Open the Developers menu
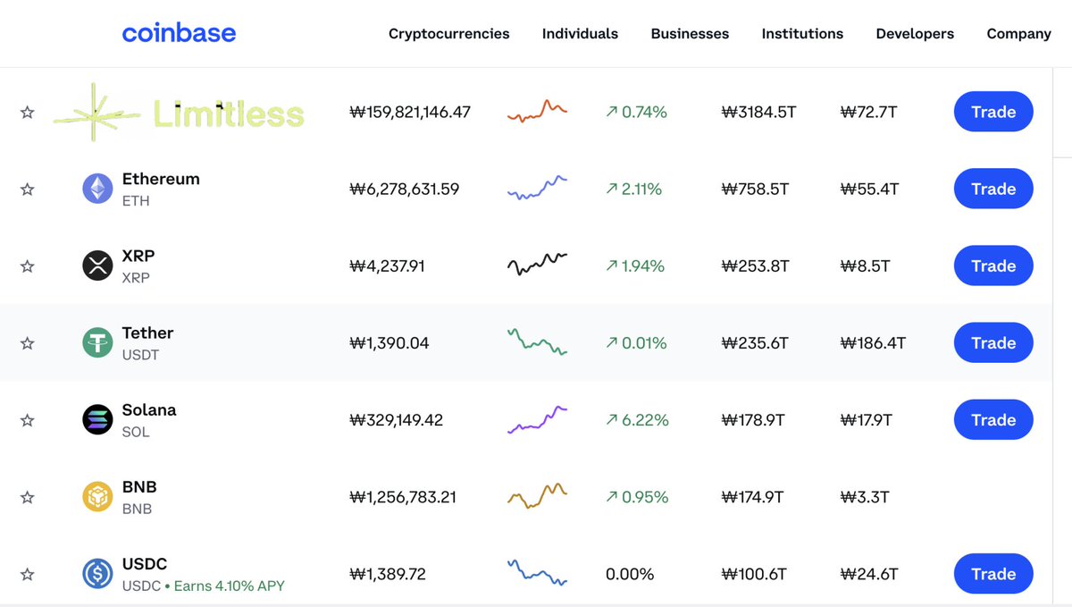Viewport: 1072px width, 607px height. (x=915, y=34)
